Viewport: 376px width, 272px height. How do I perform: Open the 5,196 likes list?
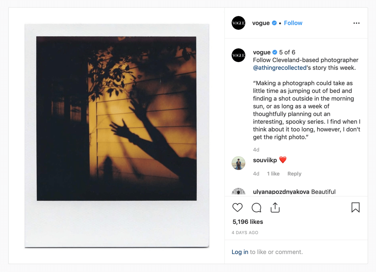tap(248, 222)
